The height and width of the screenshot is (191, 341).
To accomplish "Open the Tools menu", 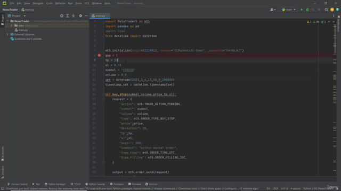I will coord(78,3).
